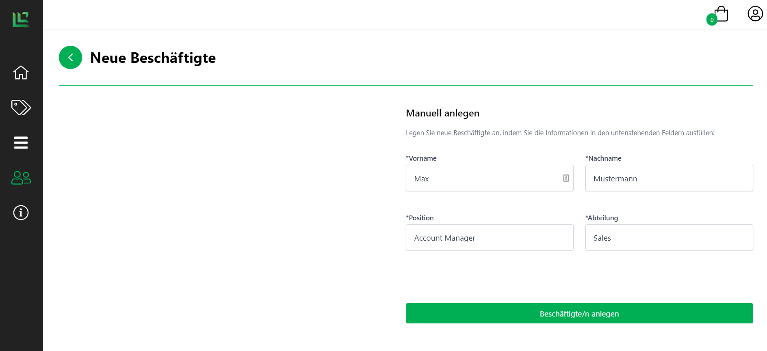Click the Manuell anlegen section title
This screenshot has height=351, width=767.
[442, 113]
